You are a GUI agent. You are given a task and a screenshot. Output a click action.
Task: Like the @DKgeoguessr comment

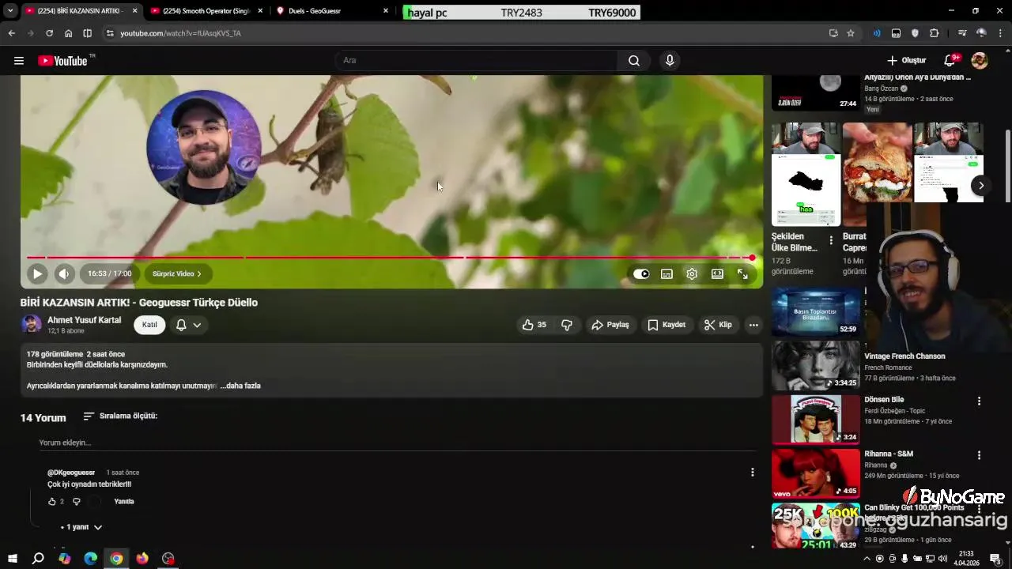pyautogui.click(x=52, y=501)
